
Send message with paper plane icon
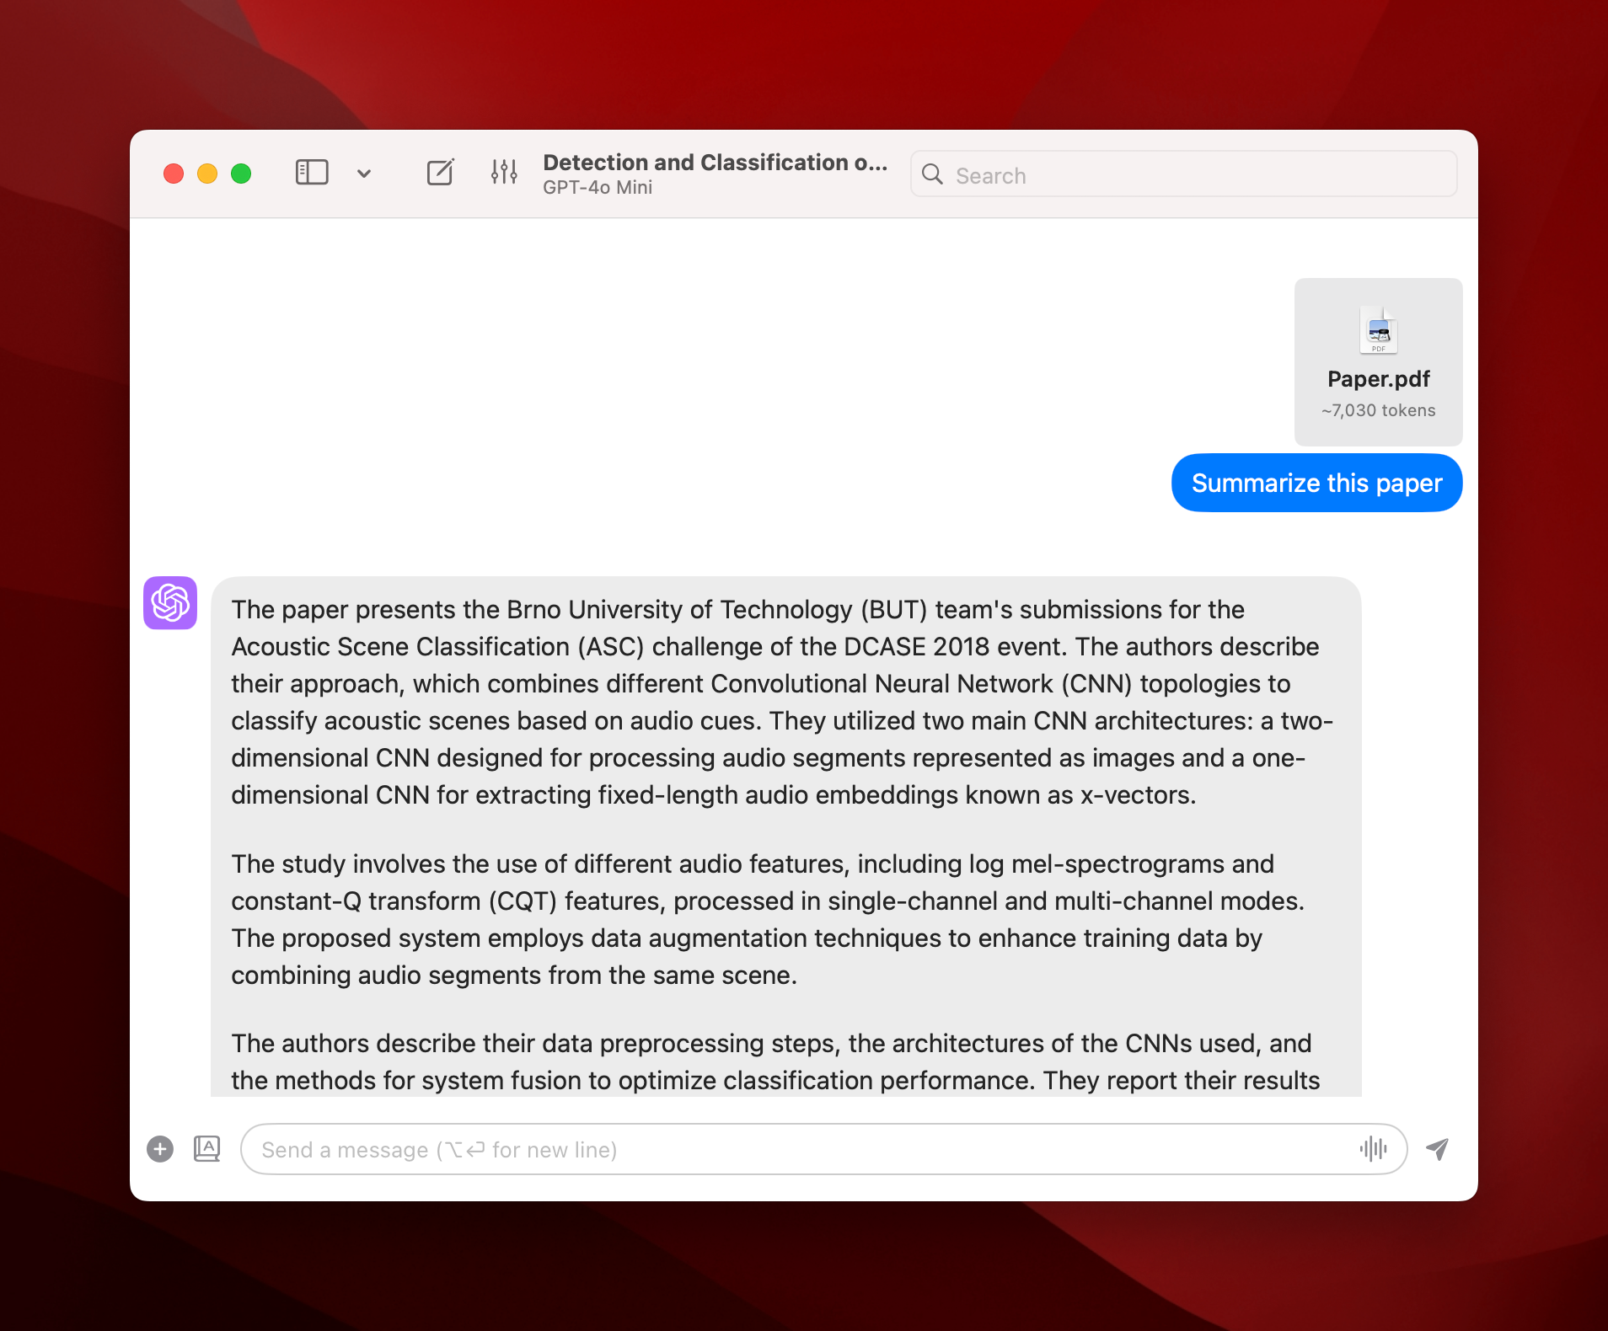pyautogui.click(x=1438, y=1149)
